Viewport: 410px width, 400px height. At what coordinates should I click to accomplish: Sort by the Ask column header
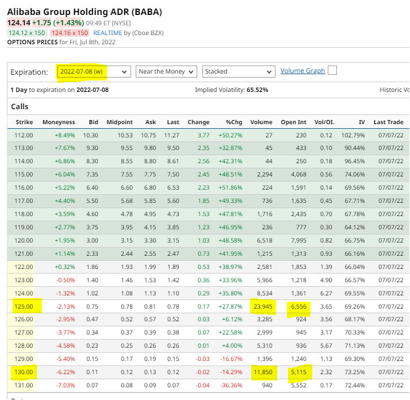click(151, 122)
